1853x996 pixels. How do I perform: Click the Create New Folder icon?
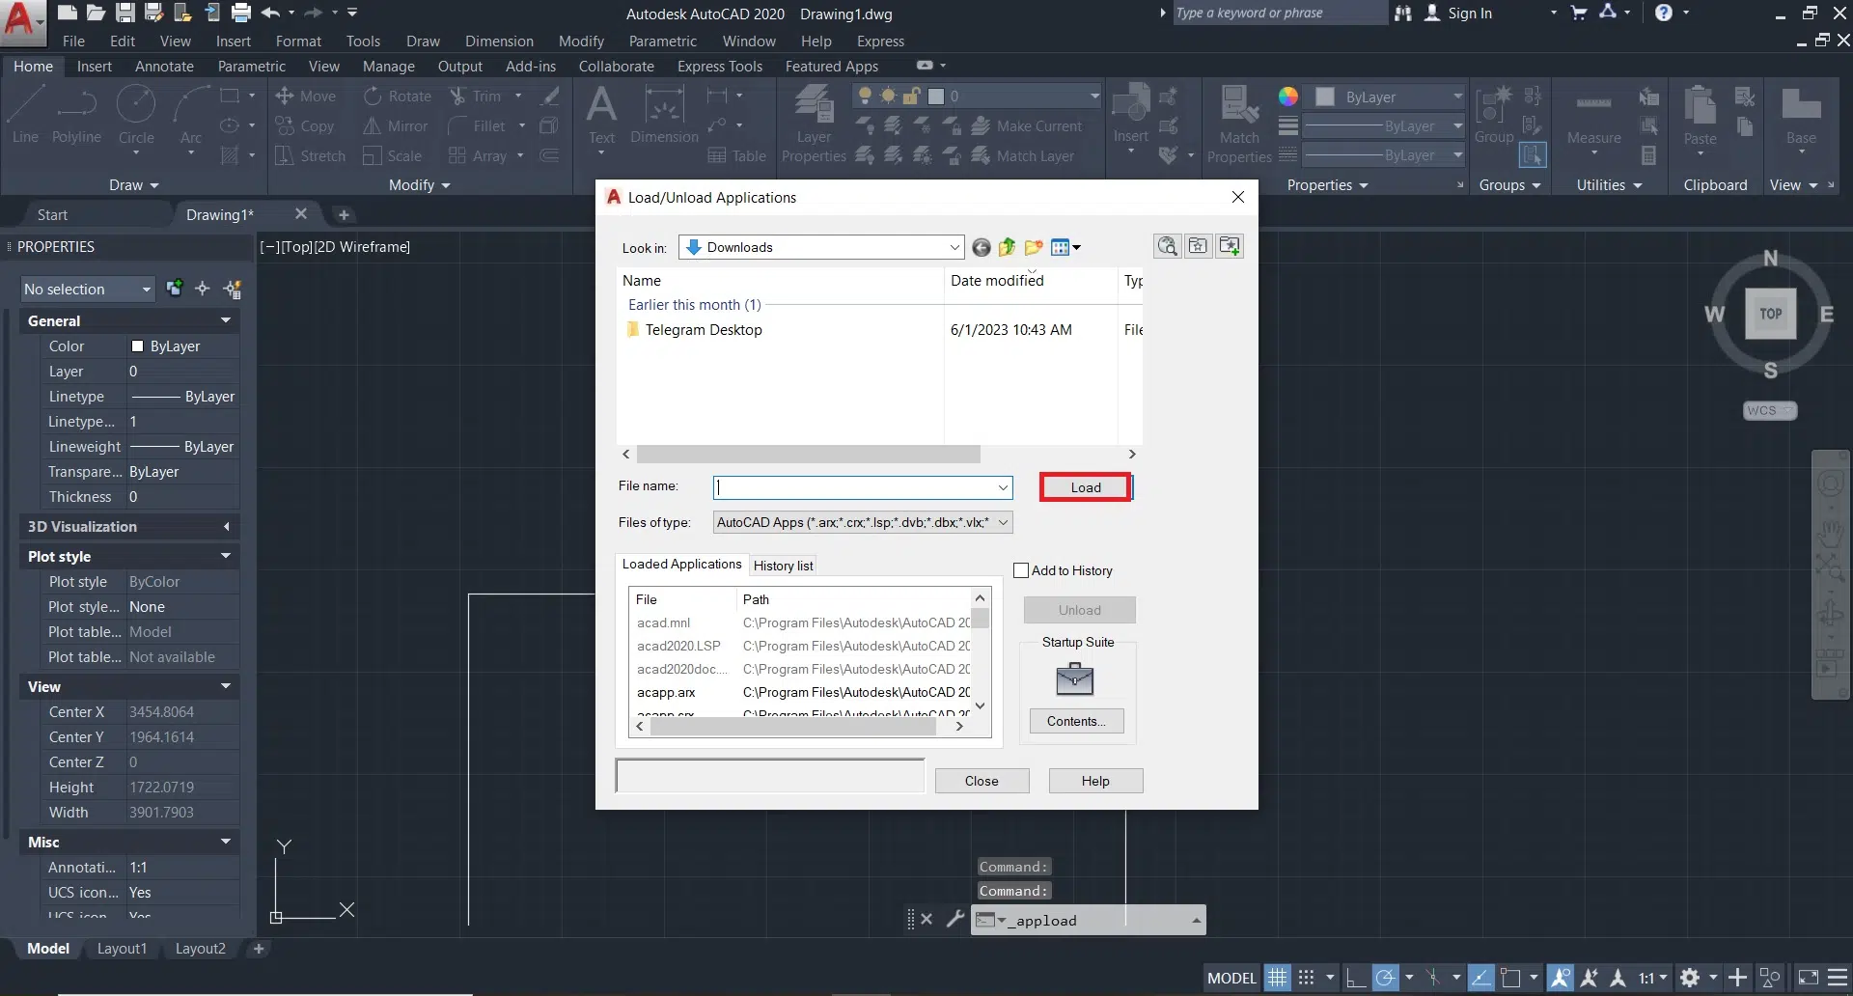point(1034,248)
